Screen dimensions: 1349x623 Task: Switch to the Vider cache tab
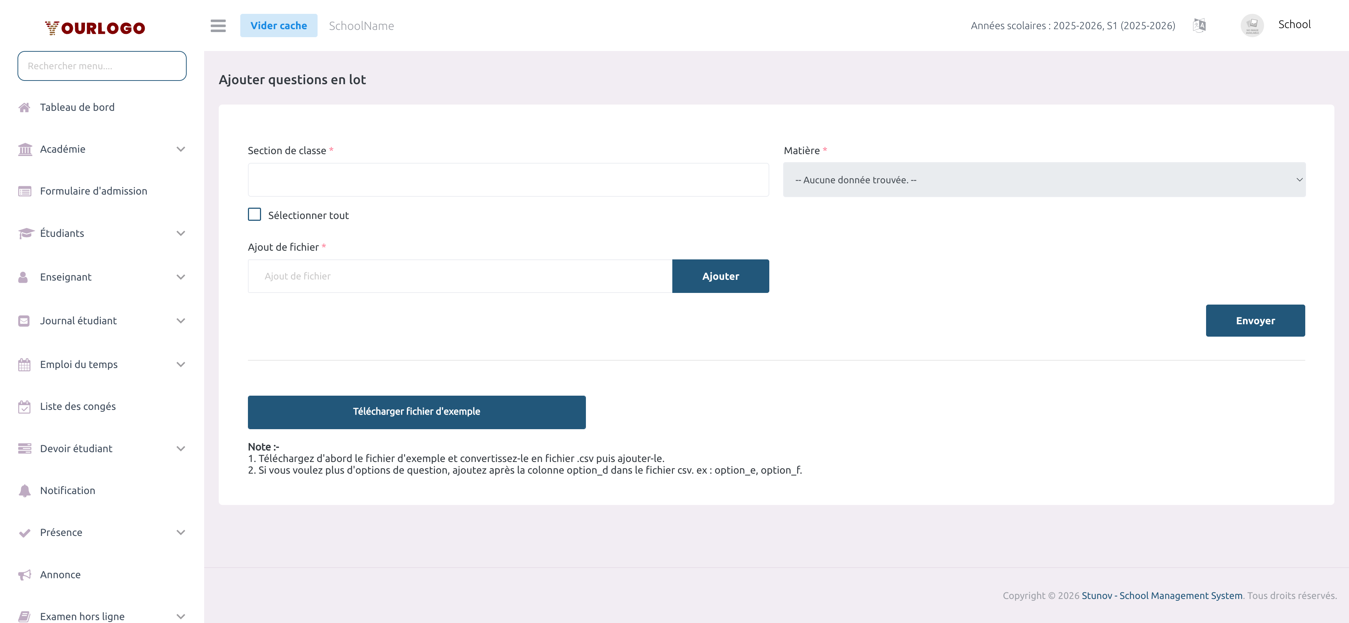click(279, 24)
